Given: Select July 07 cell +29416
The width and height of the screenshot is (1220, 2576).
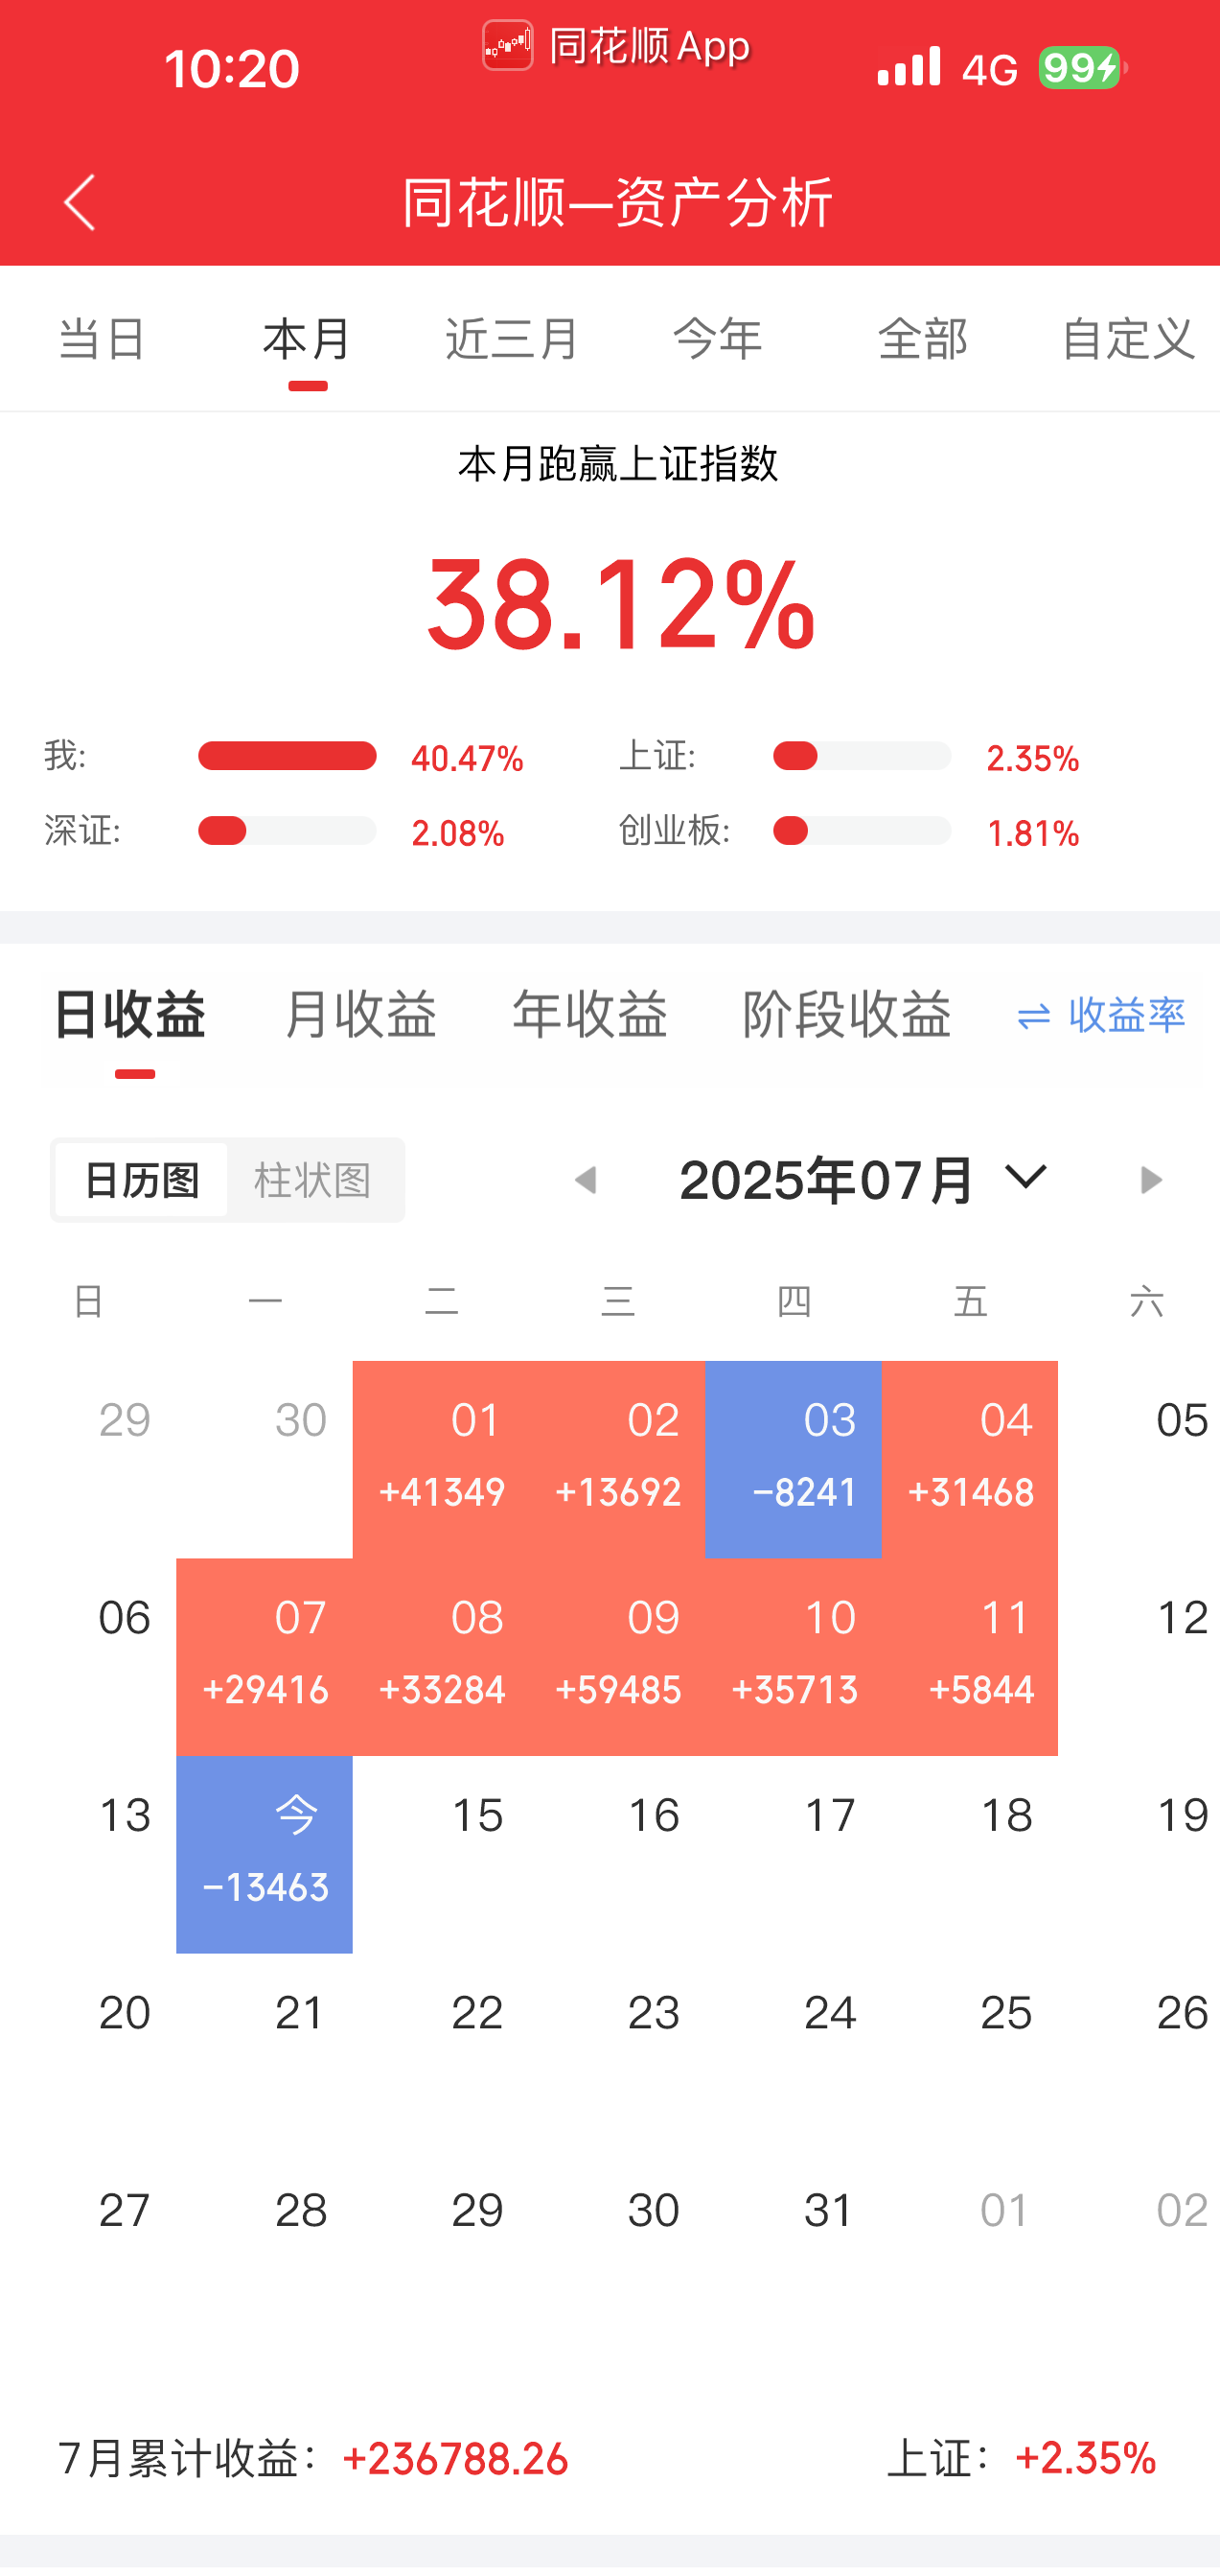Looking at the screenshot, I should 265,1657.
